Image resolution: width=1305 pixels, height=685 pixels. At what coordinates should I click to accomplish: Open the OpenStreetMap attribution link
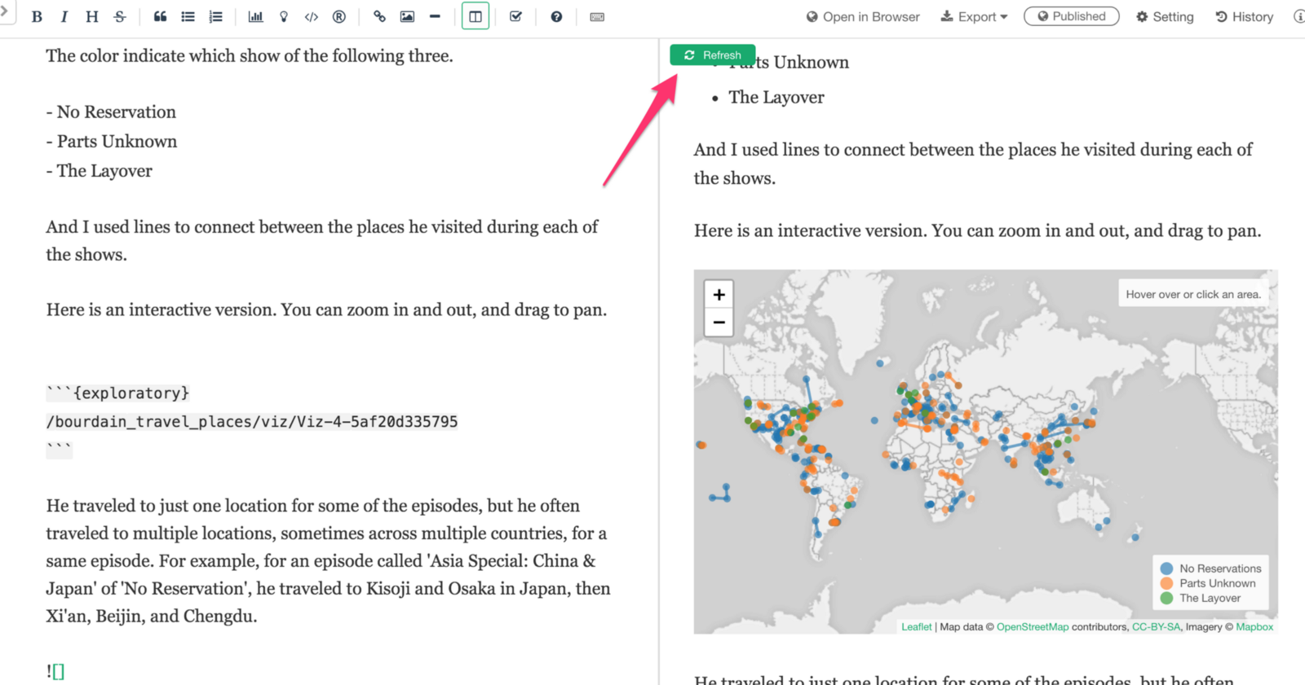coord(1032,627)
